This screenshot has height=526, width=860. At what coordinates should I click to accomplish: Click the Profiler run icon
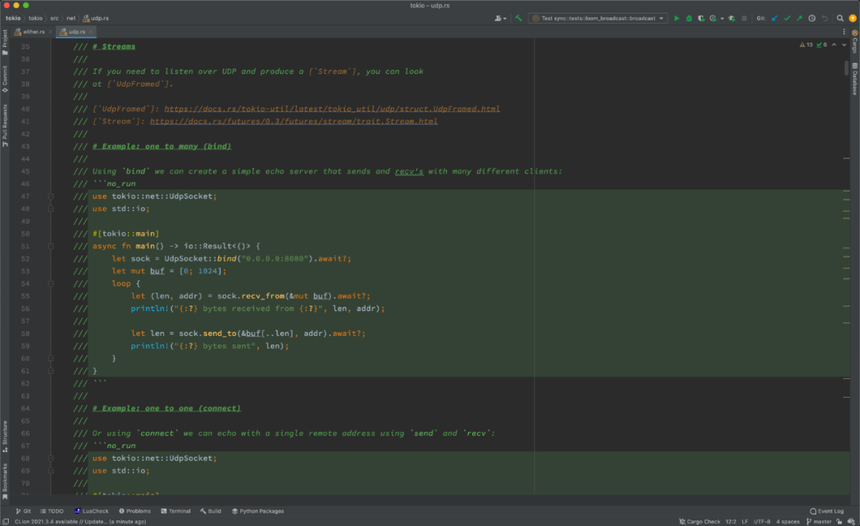pos(713,18)
